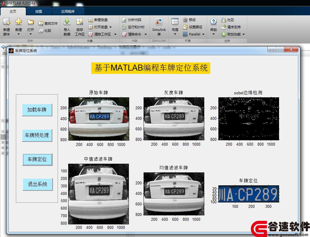
Task: Click the 车牌定位 button in left panel
Action: click(x=37, y=159)
